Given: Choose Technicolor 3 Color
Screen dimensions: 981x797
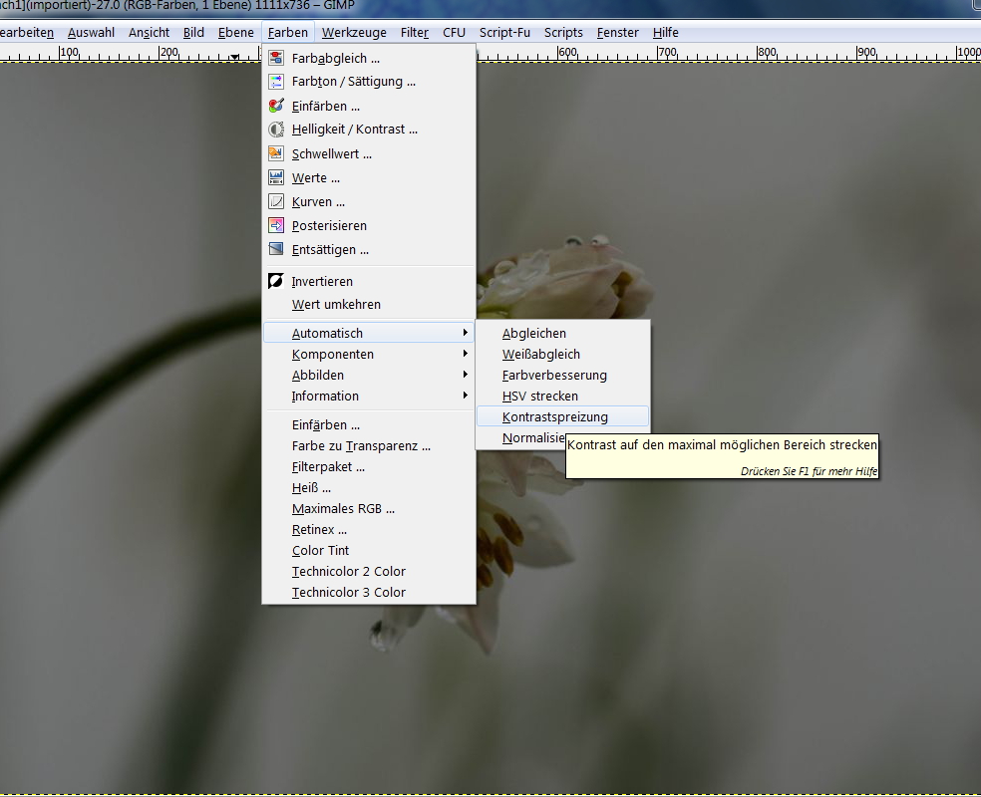Looking at the screenshot, I should click(x=369, y=593).
